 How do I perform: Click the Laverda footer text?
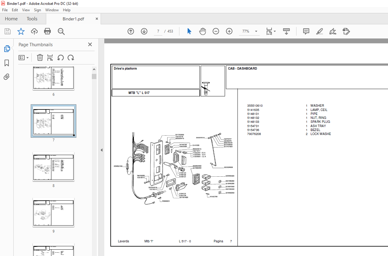point(123,241)
